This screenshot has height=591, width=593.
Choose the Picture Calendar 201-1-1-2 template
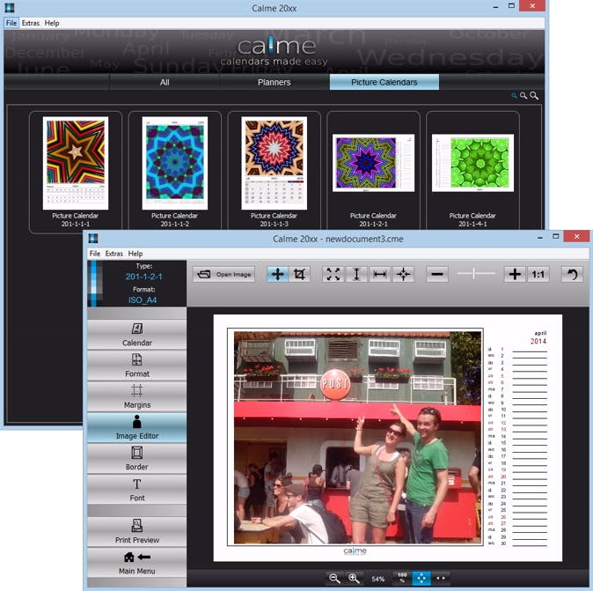(175, 170)
